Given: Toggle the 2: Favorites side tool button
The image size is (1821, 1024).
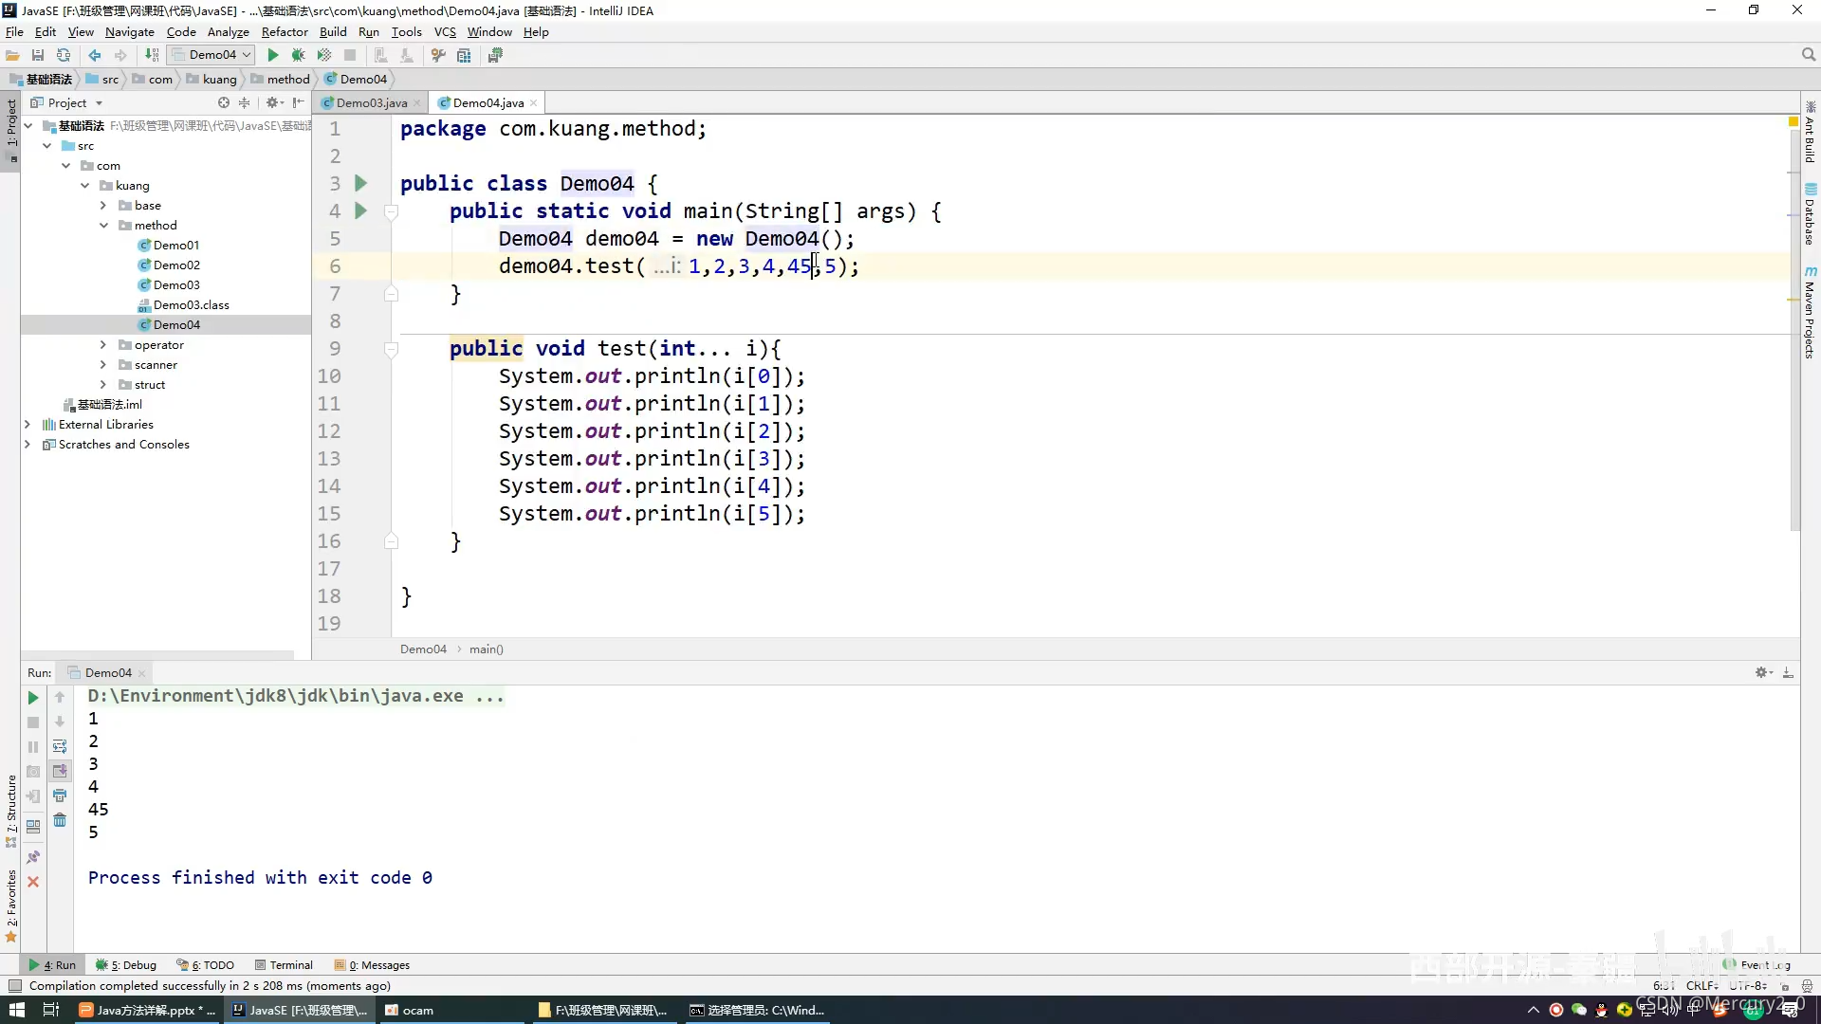Looking at the screenshot, I should 11,905.
